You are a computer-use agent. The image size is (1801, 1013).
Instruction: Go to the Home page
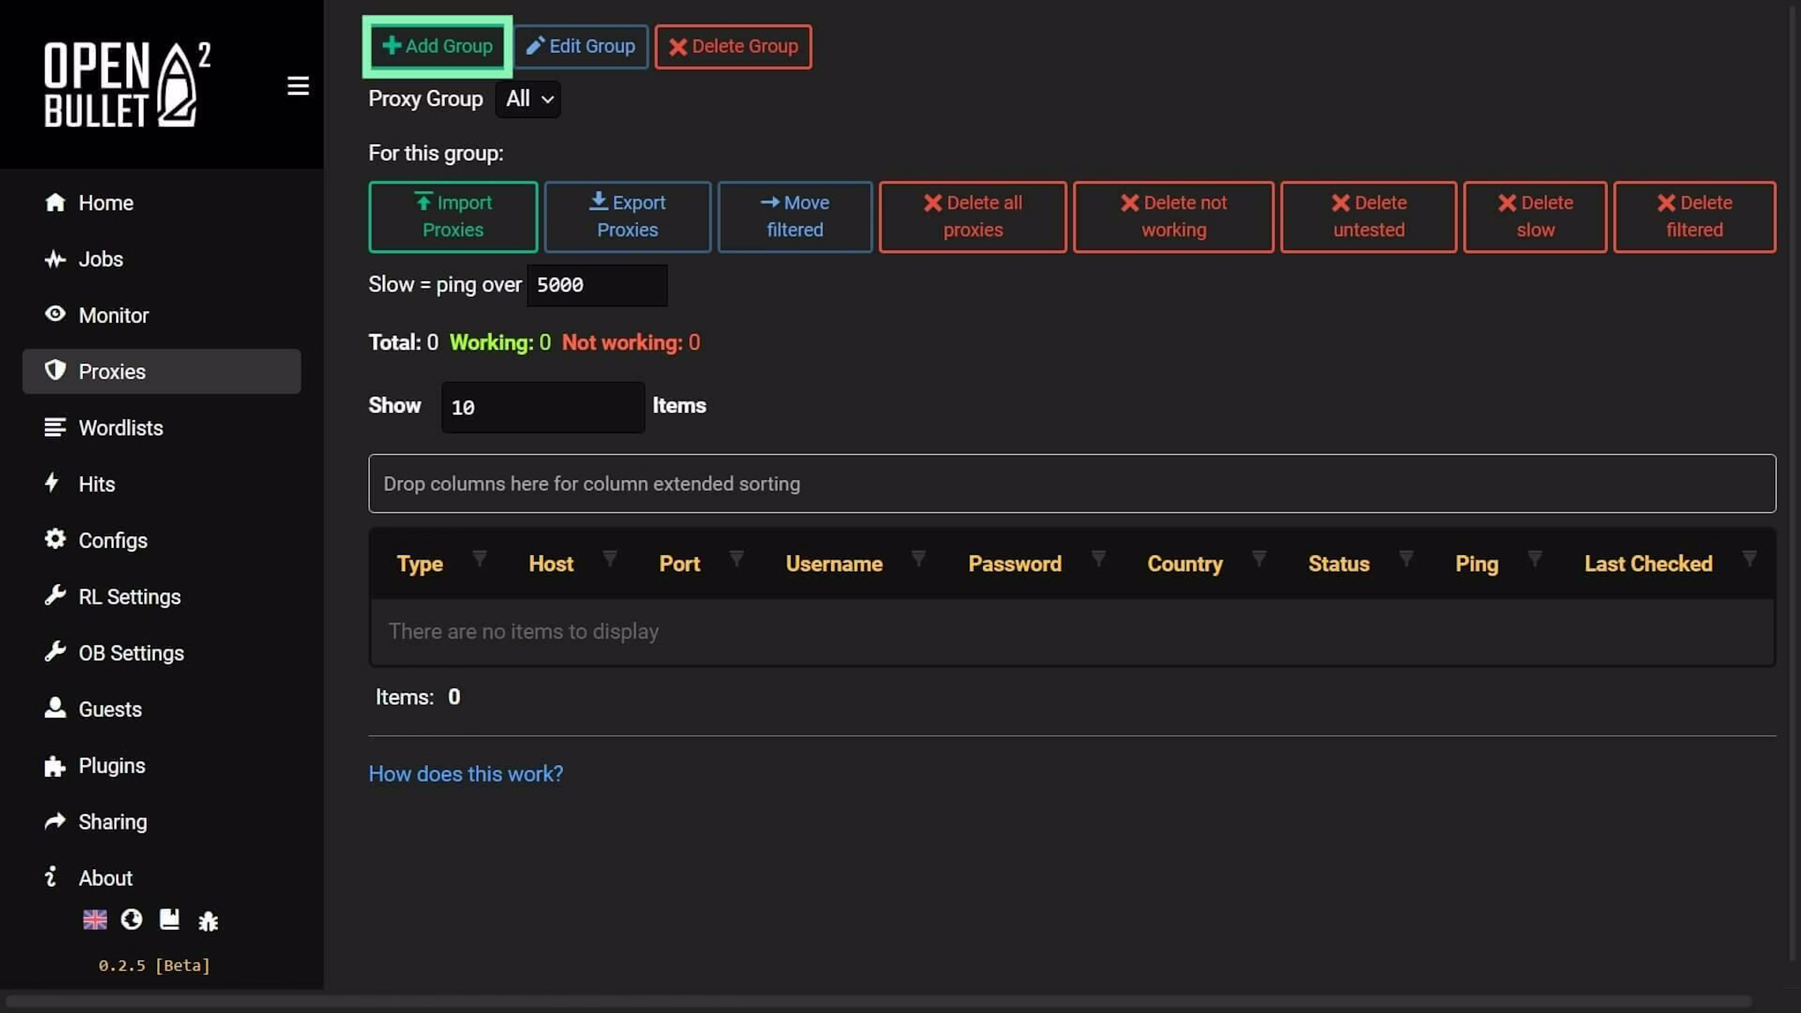pyautogui.click(x=161, y=203)
